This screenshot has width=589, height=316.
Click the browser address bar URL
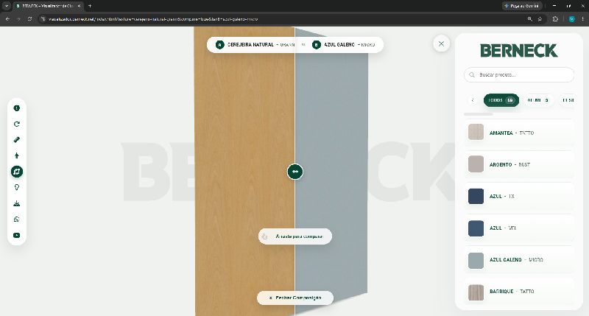(153, 19)
